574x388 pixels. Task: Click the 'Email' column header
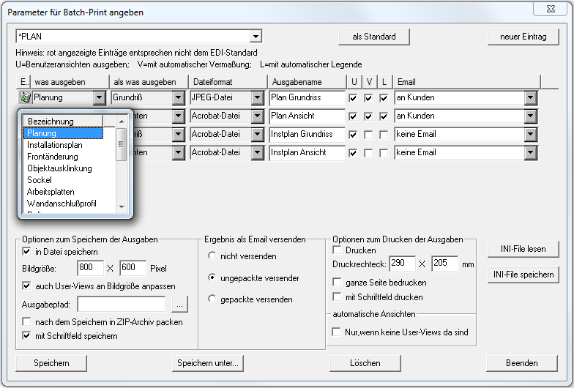pos(467,82)
